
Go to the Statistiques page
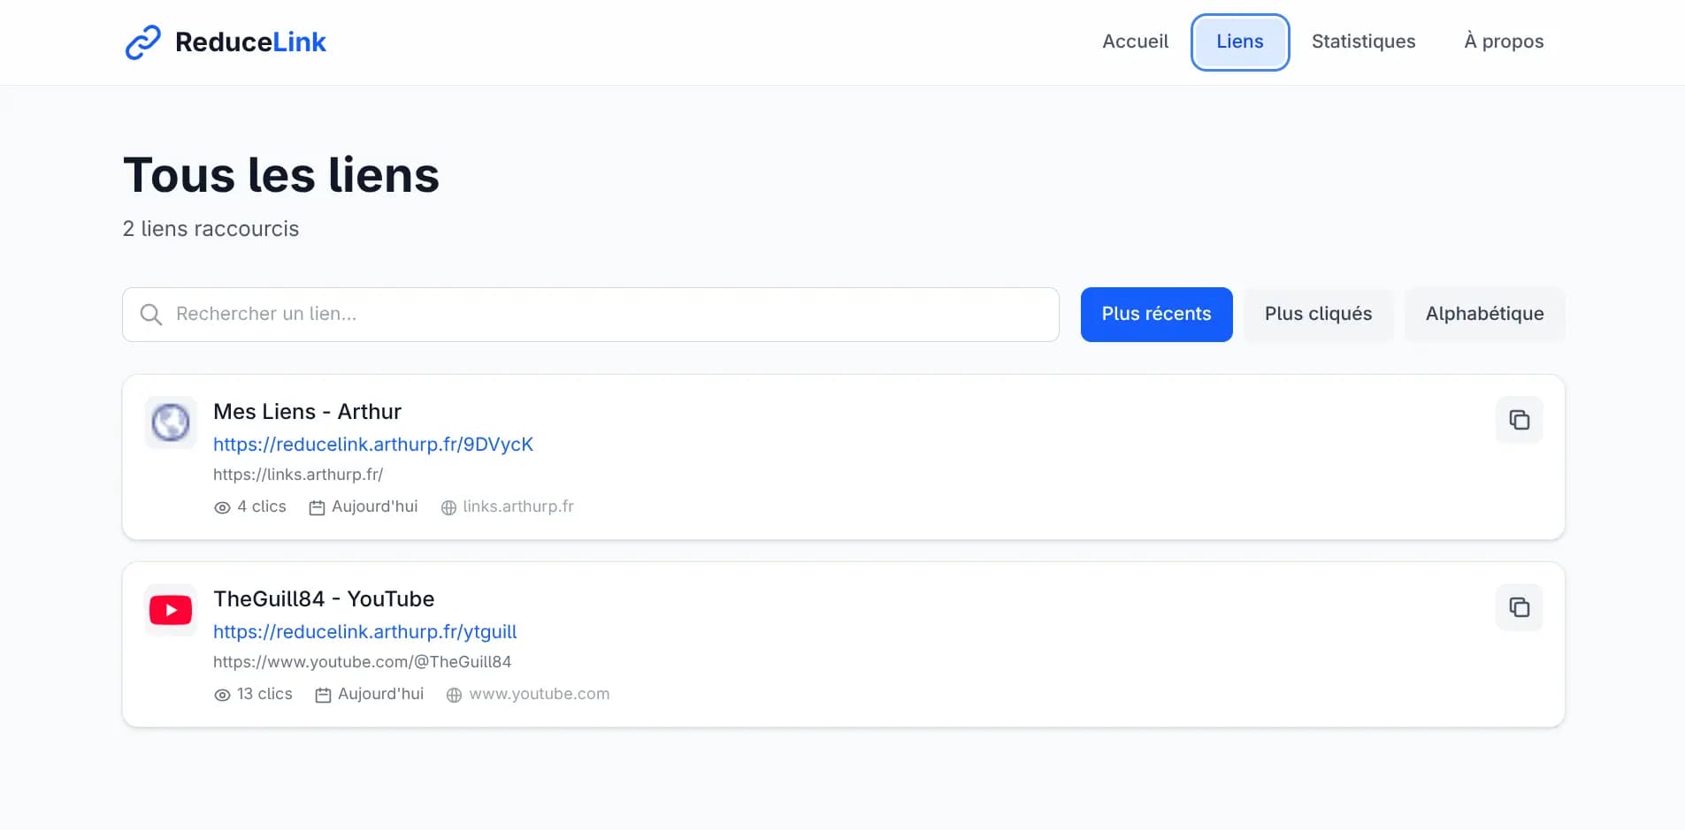coord(1364,42)
